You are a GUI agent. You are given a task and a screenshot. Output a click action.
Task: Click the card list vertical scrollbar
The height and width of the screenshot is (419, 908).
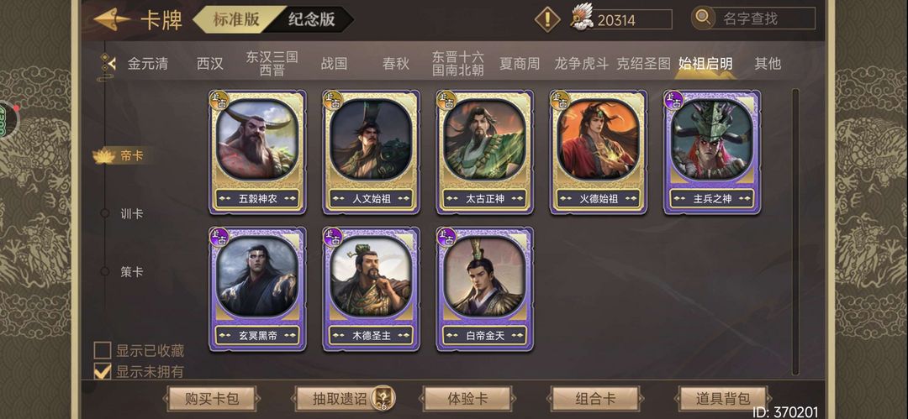pyautogui.click(x=795, y=232)
